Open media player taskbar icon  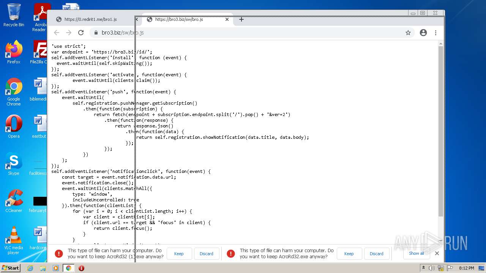[56, 268]
